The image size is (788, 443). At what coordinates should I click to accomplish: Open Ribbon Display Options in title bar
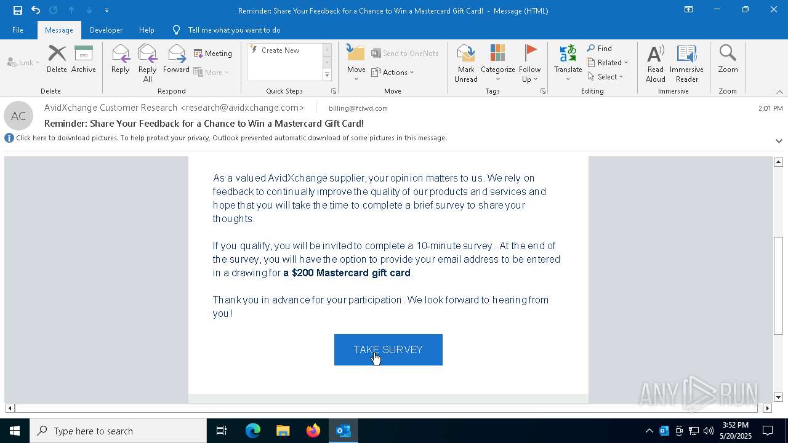click(x=688, y=10)
